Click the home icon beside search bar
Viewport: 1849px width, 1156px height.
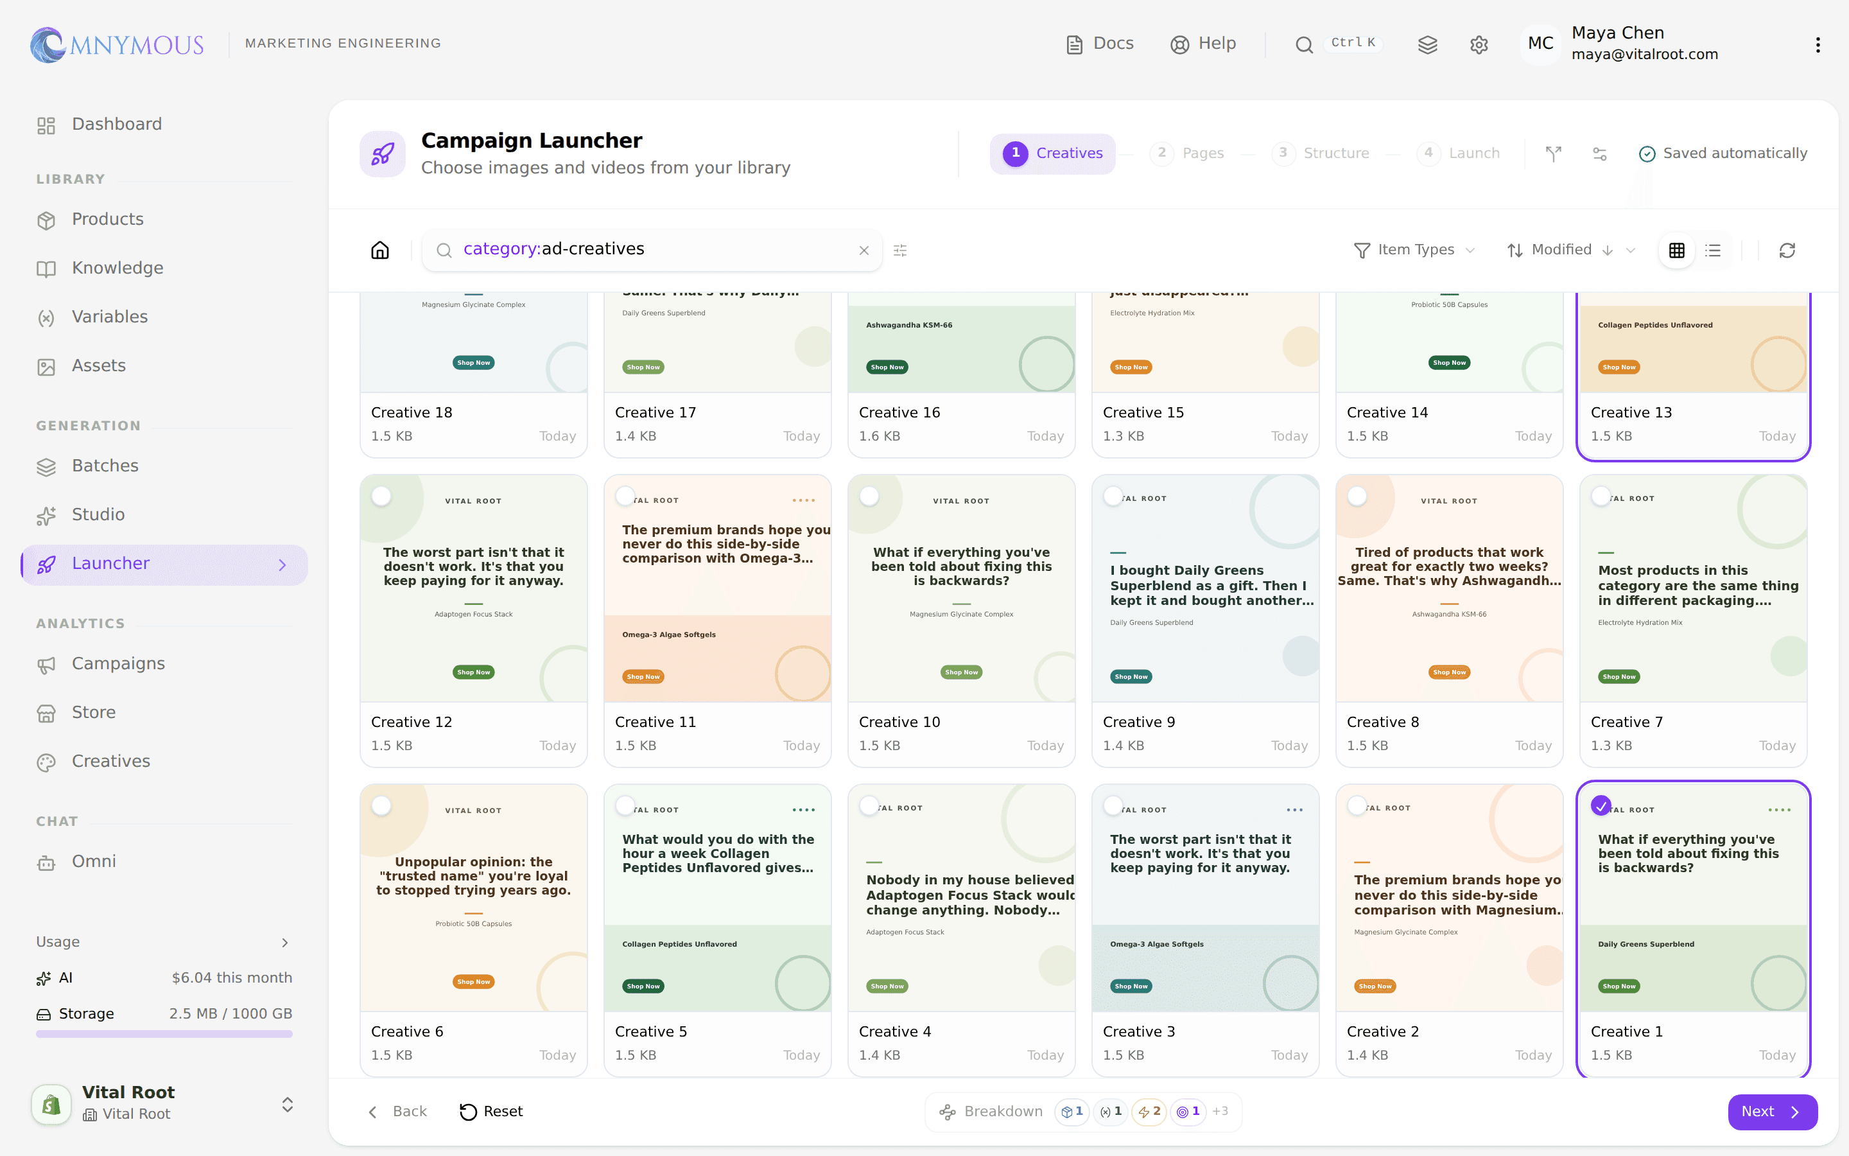pyautogui.click(x=379, y=250)
